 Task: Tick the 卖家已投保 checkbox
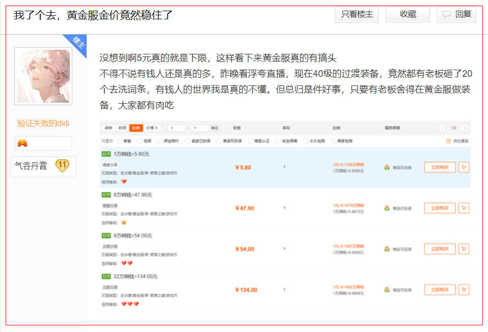[x=187, y=141]
